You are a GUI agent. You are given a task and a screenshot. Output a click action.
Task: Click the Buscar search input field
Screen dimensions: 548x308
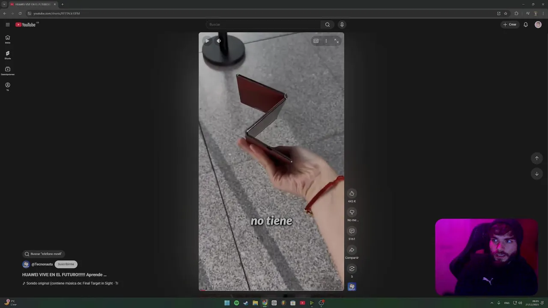[x=263, y=24]
